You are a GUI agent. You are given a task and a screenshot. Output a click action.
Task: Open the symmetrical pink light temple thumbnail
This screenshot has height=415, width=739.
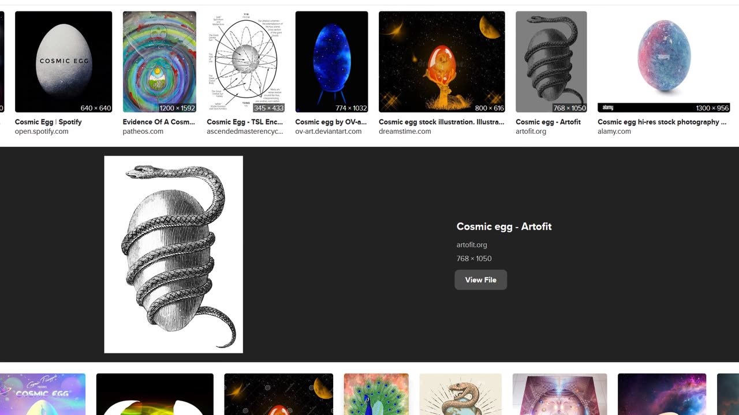(x=560, y=394)
